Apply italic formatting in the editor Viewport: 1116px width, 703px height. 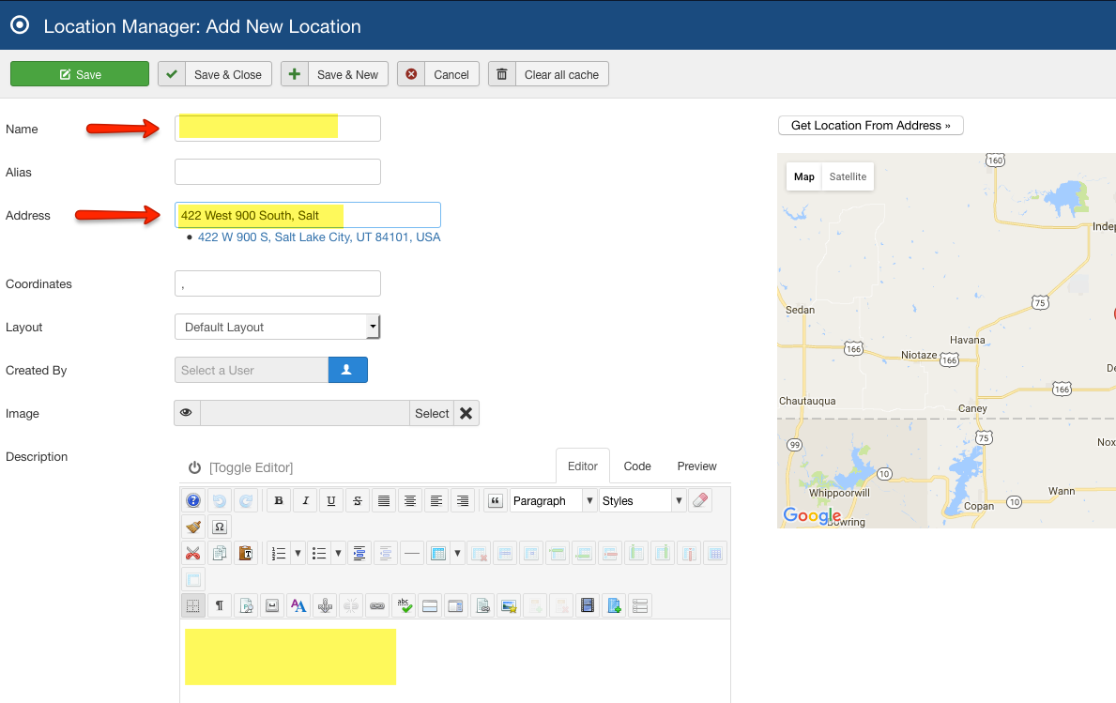304,501
